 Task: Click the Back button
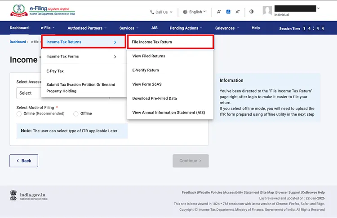click(24, 161)
